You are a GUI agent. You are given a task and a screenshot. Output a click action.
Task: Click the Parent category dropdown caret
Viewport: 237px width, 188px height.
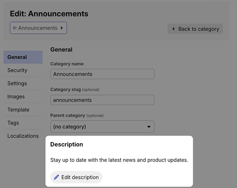point(149,127)
